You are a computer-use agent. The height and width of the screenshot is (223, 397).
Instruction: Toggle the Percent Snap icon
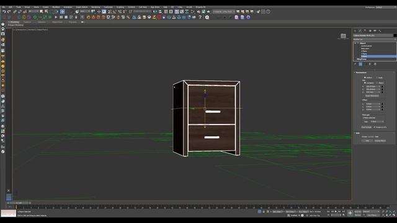(120, 12)
